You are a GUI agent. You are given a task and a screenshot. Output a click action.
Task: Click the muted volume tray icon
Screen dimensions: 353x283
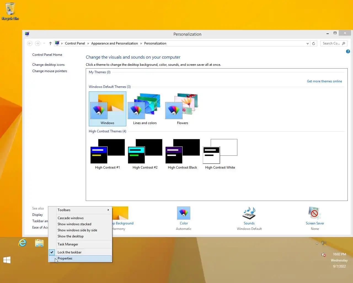pos(324,255)
